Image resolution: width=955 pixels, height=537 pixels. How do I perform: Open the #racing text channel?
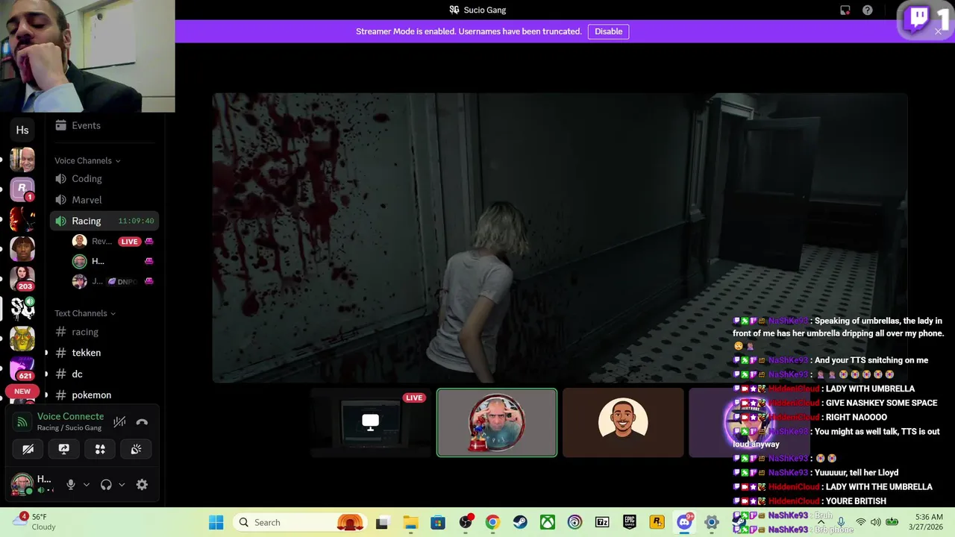pyautogui.click(x=104, y=332)
